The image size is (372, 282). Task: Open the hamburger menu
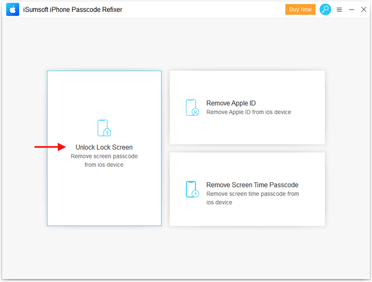pyautogui.click(x=339, y=10)
